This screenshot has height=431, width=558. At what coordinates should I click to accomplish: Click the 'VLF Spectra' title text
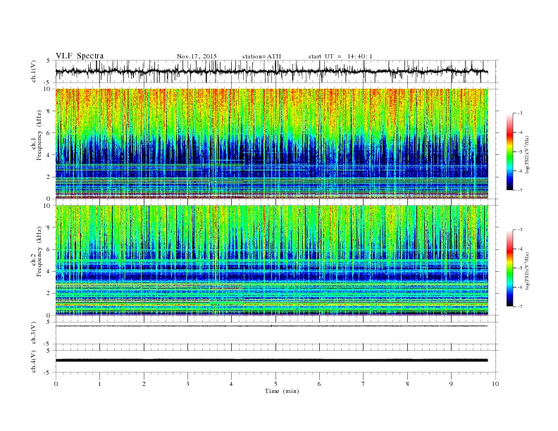click(x=80, y=56)
